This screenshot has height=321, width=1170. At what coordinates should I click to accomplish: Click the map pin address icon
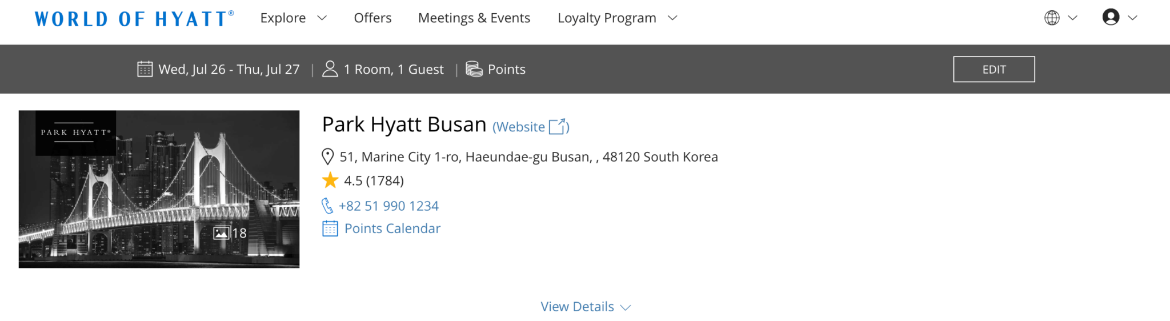pos(328,157)
